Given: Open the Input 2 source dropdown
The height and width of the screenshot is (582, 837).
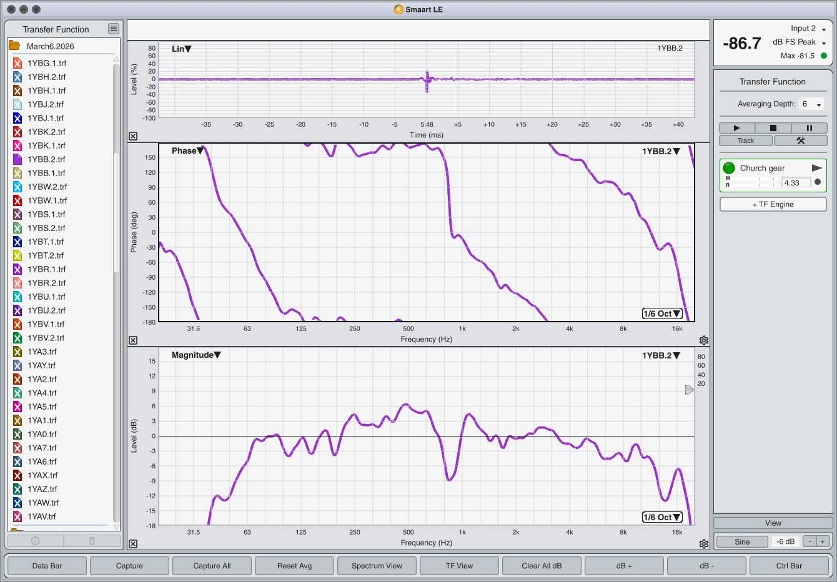Looking at the screenshot, I should click(x=808, y=29).
